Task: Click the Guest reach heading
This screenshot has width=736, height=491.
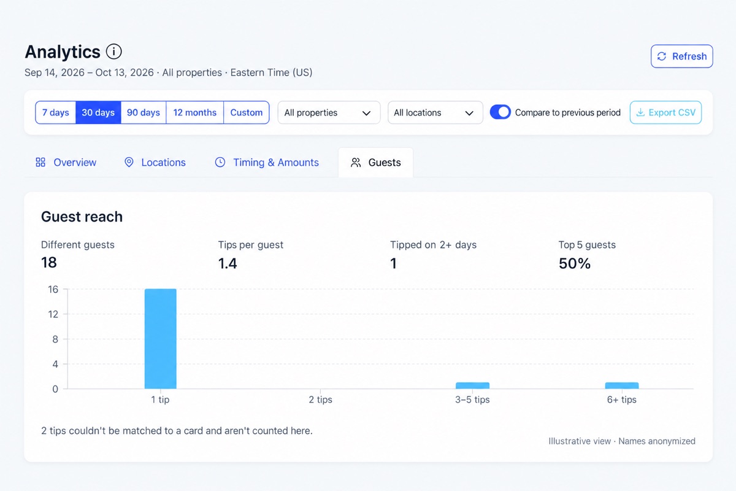Action: 82,217
